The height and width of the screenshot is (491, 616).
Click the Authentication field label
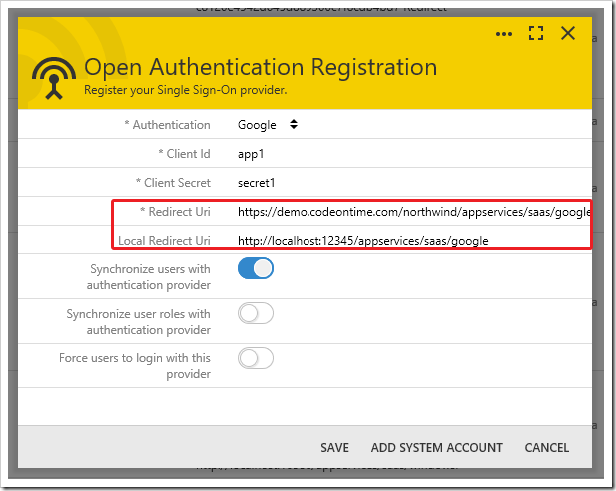(167, 125)
